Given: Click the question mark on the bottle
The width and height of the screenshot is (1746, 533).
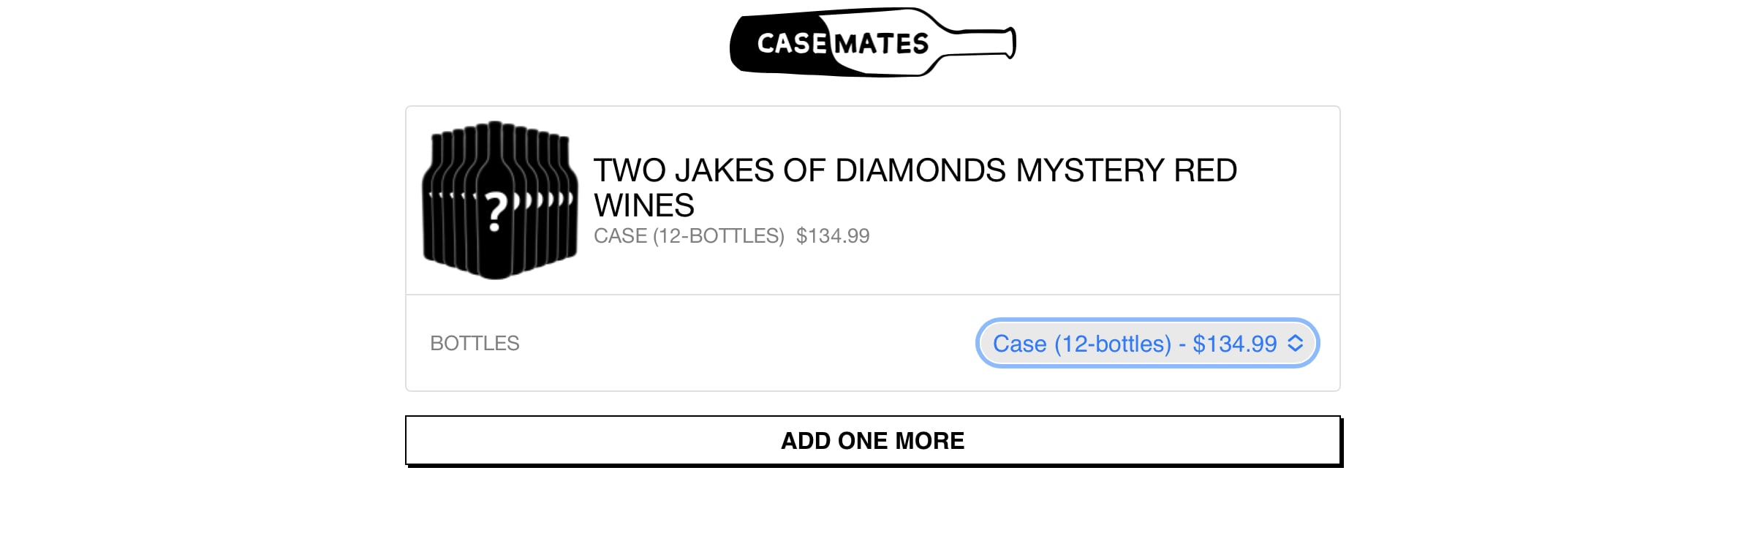Looking at the screenshot, I should click(x=496, y=211).
